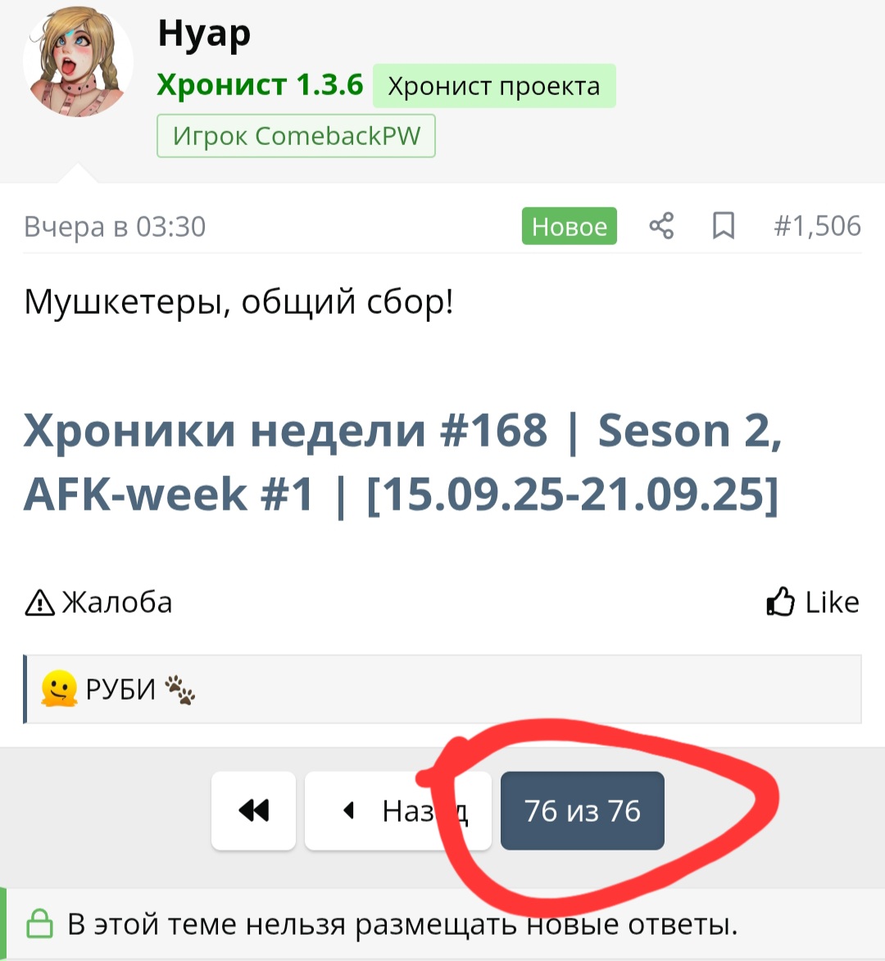The width and height of the screenshot is (885, 961).
Task: Click the green lock icon in the closed-thread notice
Action: pos(40,923)
